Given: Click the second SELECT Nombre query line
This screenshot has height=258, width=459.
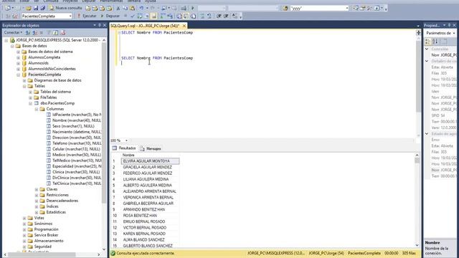Looking at the screenshot, I should tap(157, 58).
